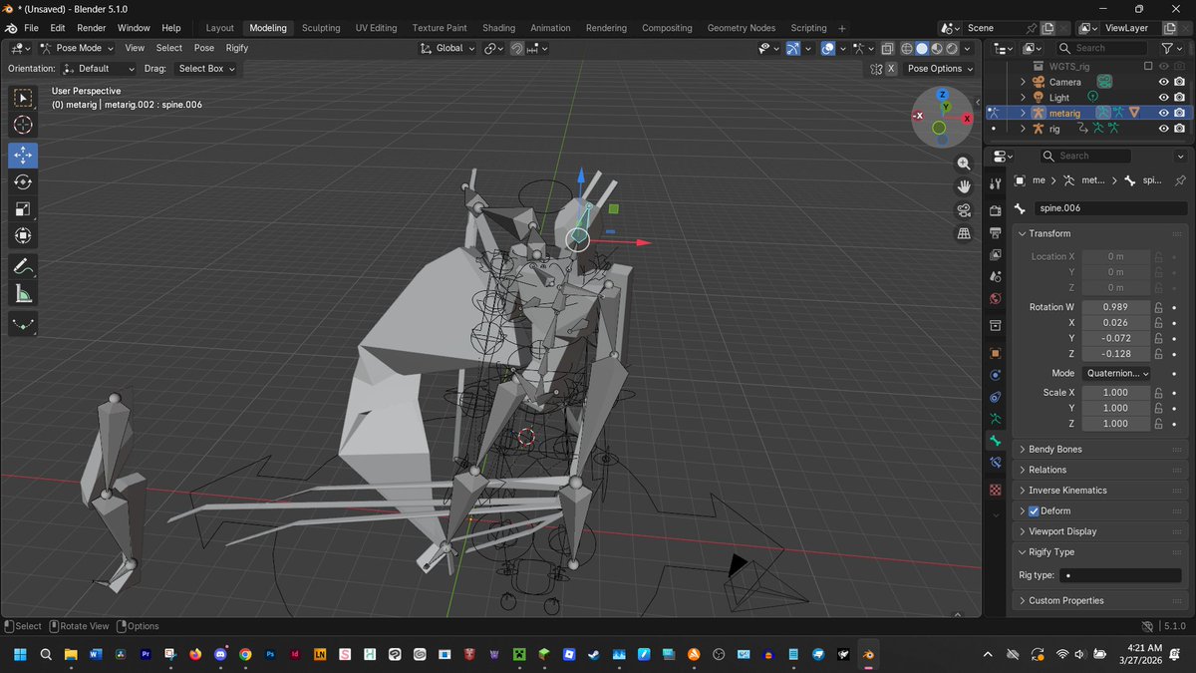1196x673 pixels.
Task: Select the Rotate tool
Action: [23, 182]
